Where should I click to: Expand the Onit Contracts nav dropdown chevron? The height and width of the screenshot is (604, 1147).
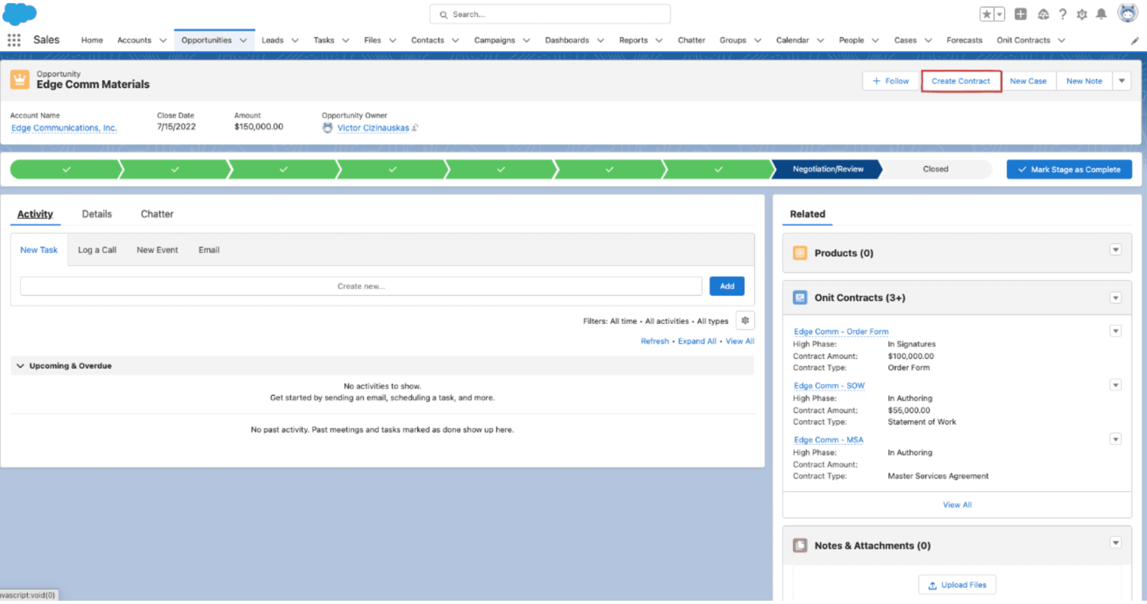tap(1062, 40)
